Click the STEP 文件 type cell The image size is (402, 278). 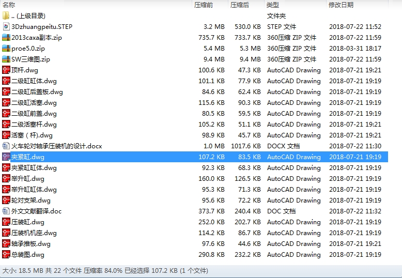click(x=282, y=27)
